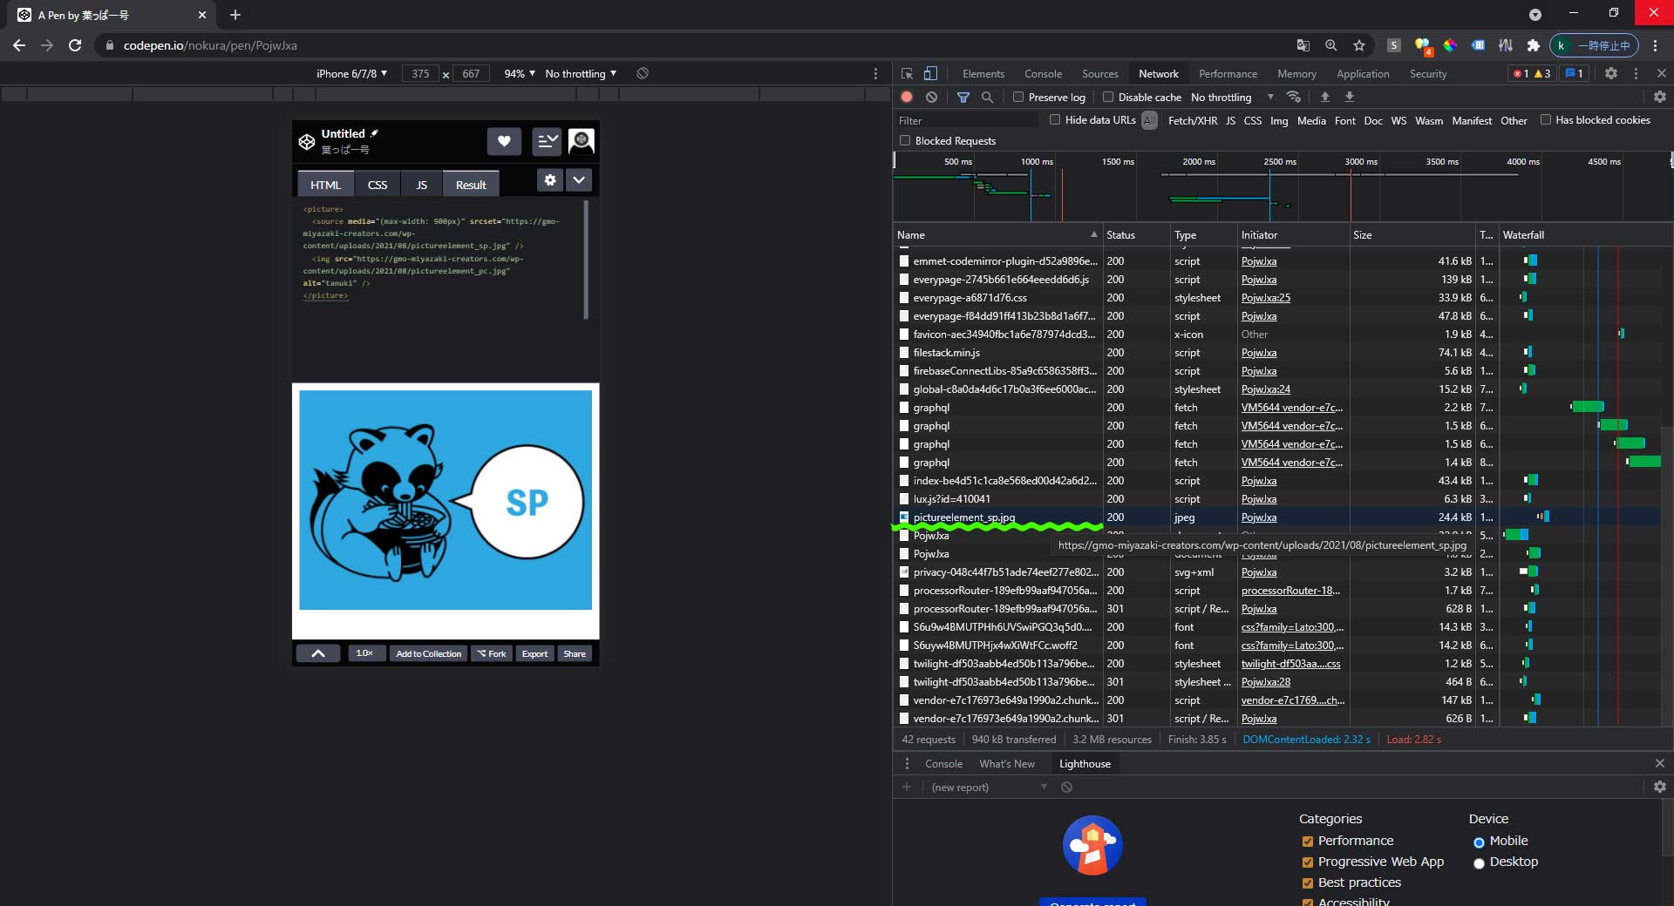Check Has blocked cookies
This screenshot has width=1674, height=906.
click(1546, 119)
